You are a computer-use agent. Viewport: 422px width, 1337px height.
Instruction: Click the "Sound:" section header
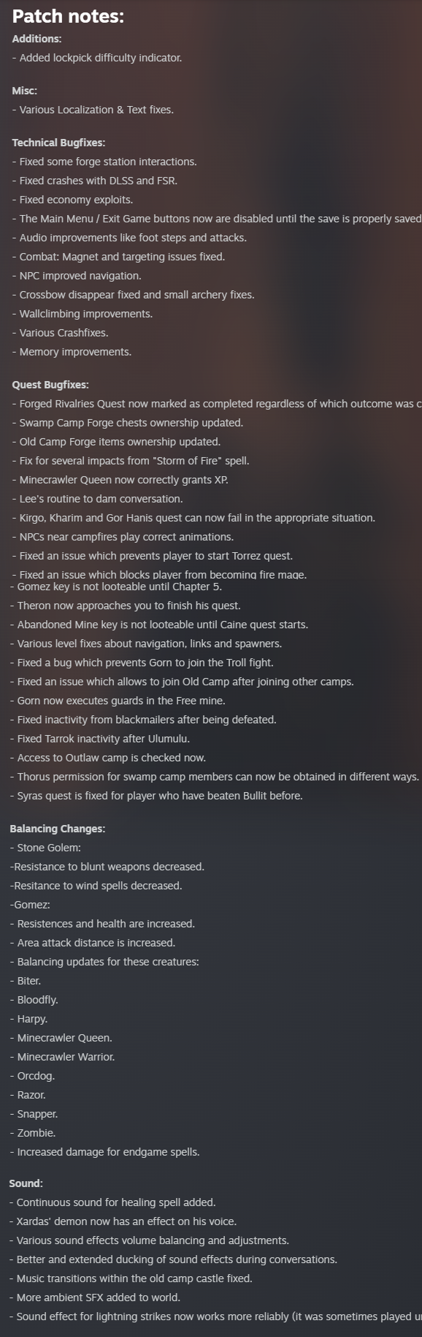click(26, 1183)
